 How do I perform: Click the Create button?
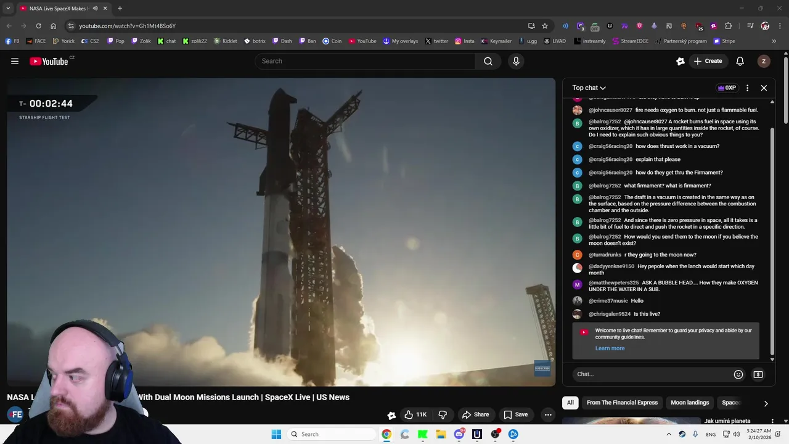click(x=708, y=61)
